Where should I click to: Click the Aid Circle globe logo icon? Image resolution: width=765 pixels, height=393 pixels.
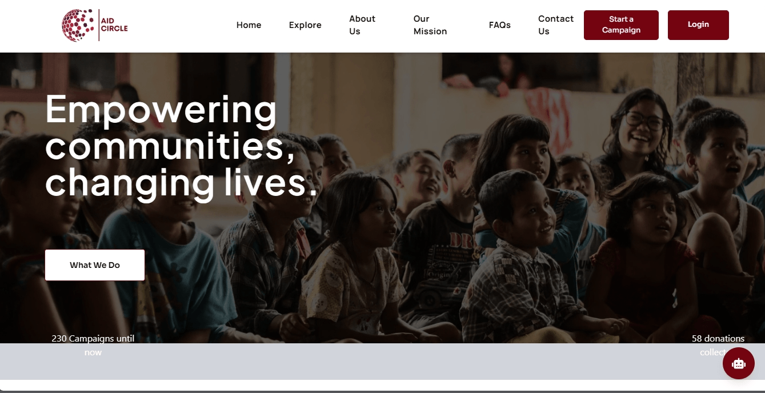pyautogui.click(x=78, y=25)
